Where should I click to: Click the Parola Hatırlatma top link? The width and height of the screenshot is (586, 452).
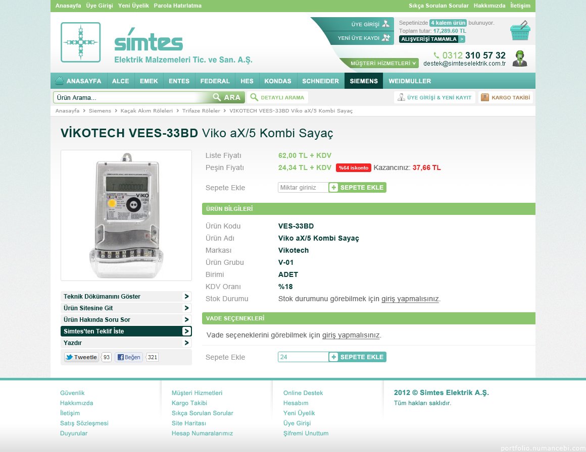click(x=177, y=6)
